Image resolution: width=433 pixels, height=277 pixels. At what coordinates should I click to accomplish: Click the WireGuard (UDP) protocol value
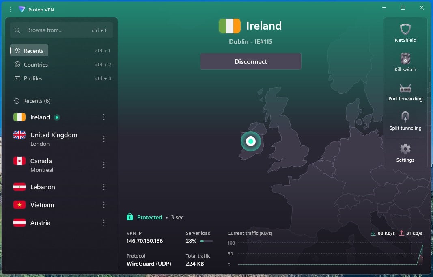149,264
